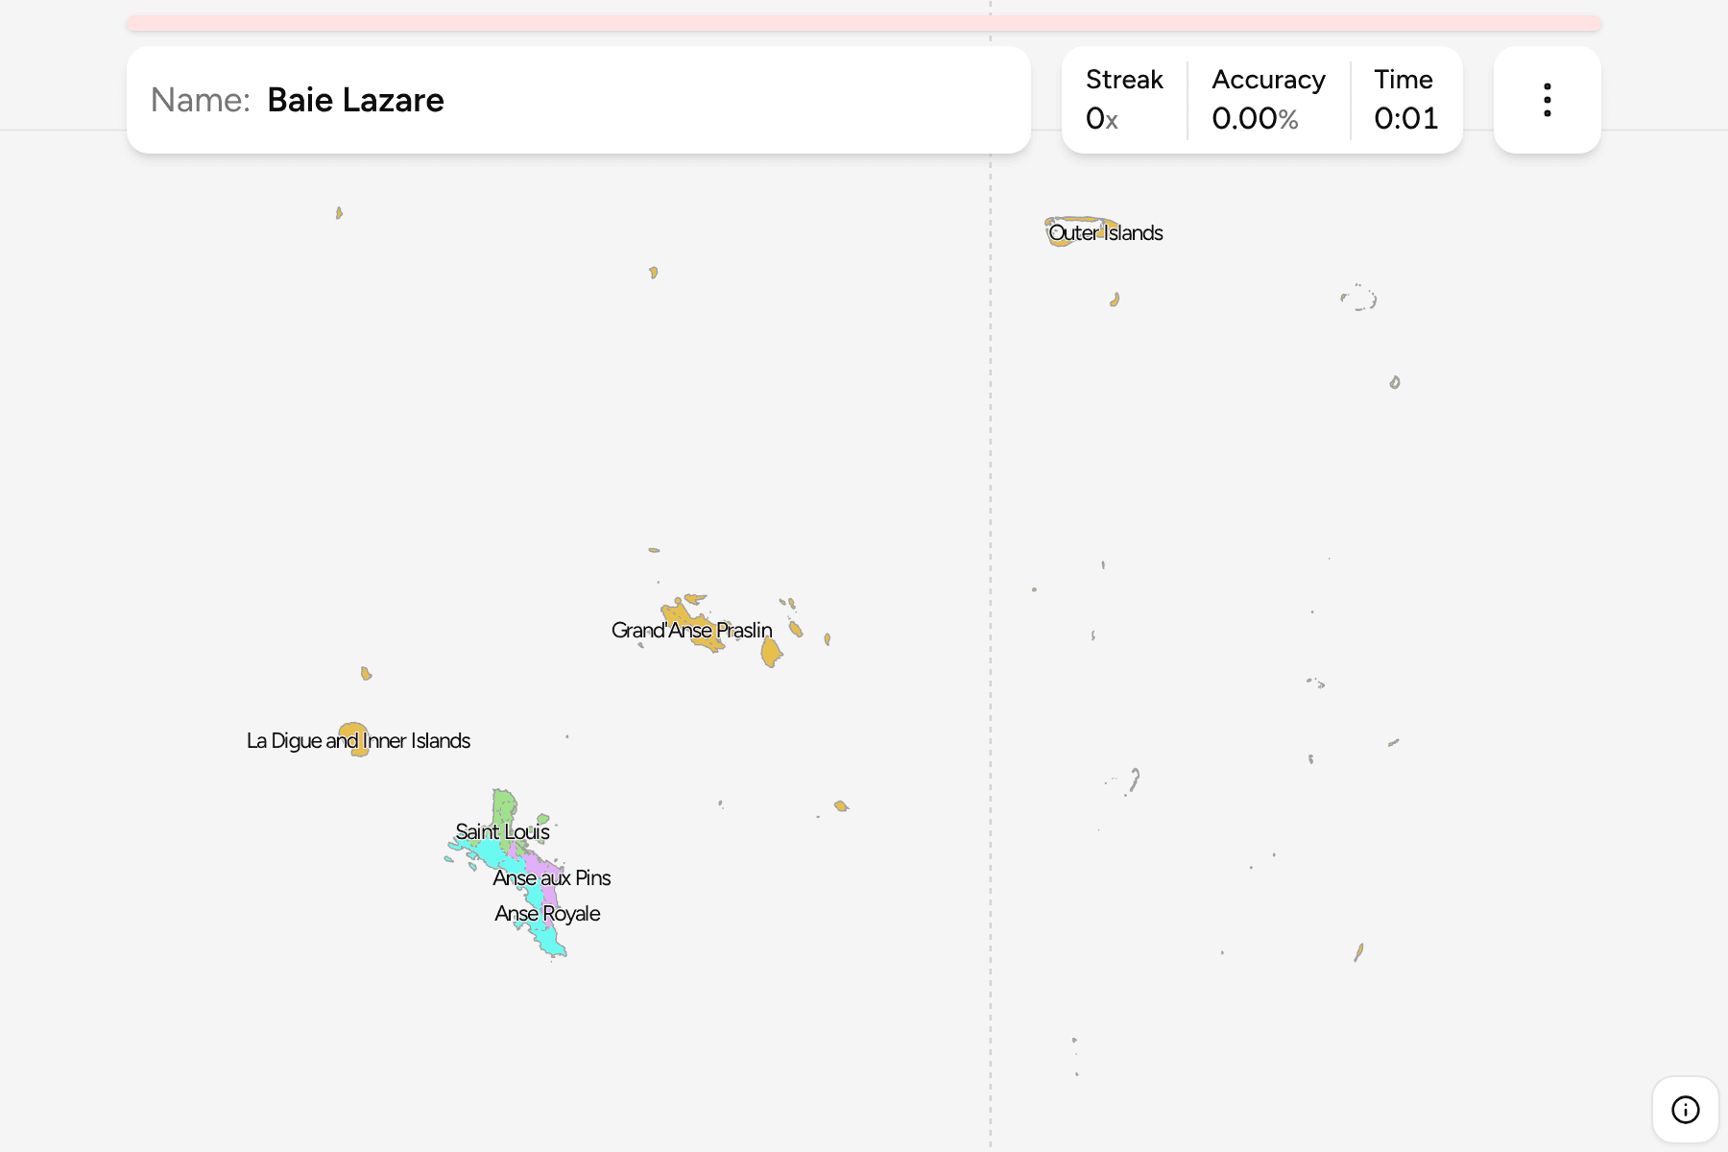Click the Streak counter
1728x1152 pixels.
[x=1124, y=100]
